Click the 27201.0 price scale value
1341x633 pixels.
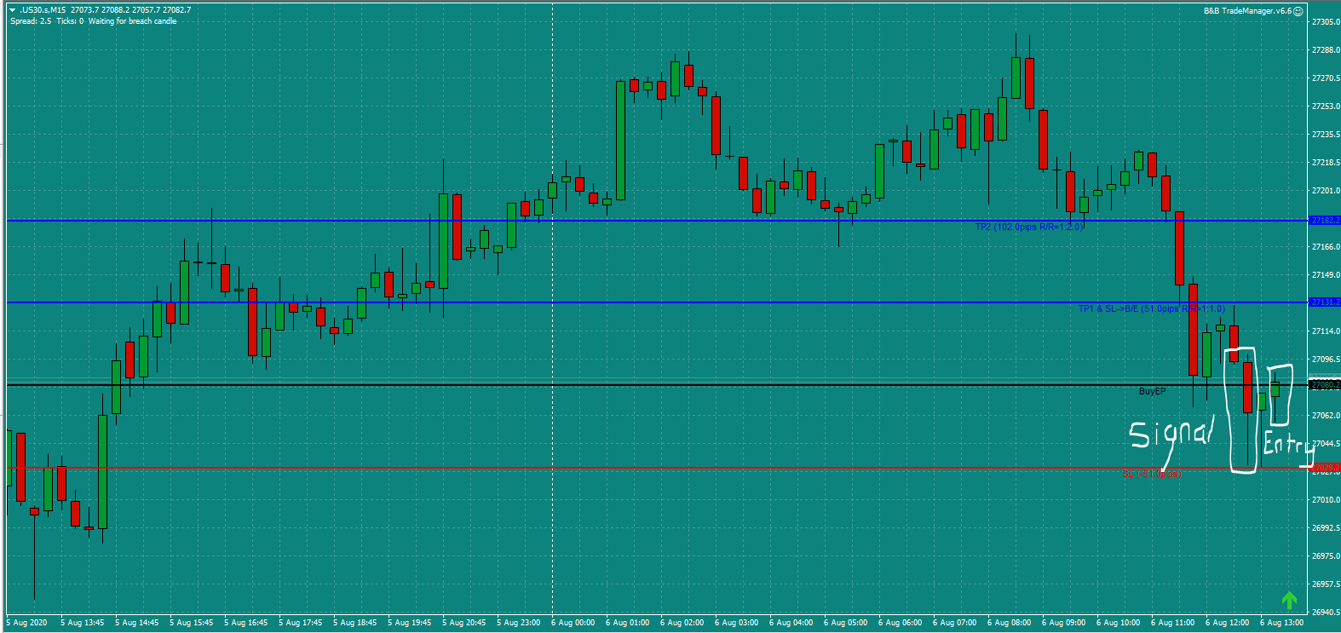1326,191
